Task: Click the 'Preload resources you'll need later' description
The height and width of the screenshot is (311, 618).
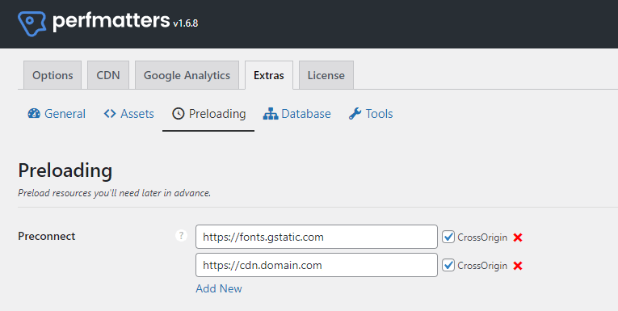Action: (114, 193)
